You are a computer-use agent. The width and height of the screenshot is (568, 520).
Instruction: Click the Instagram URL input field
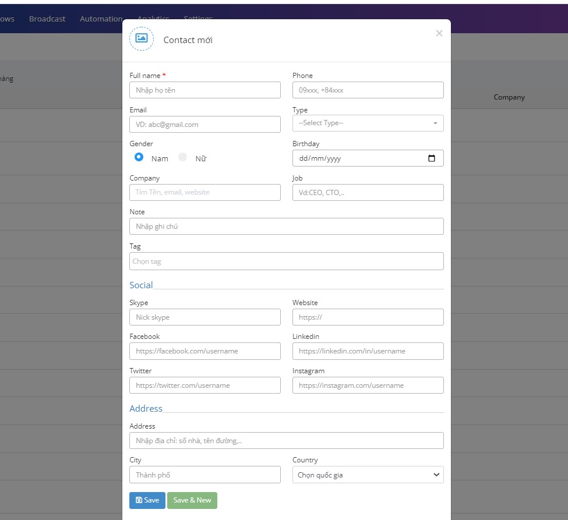coord(368,385)
